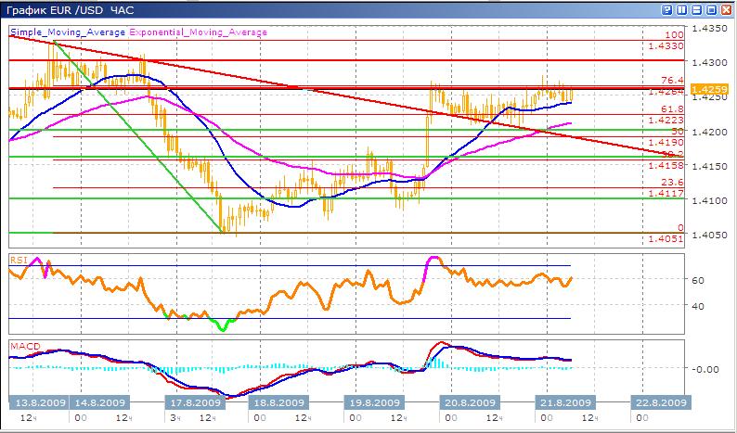Select the 19.8.2009 date marker
This screenshot has height=433, width=737.
372,402
